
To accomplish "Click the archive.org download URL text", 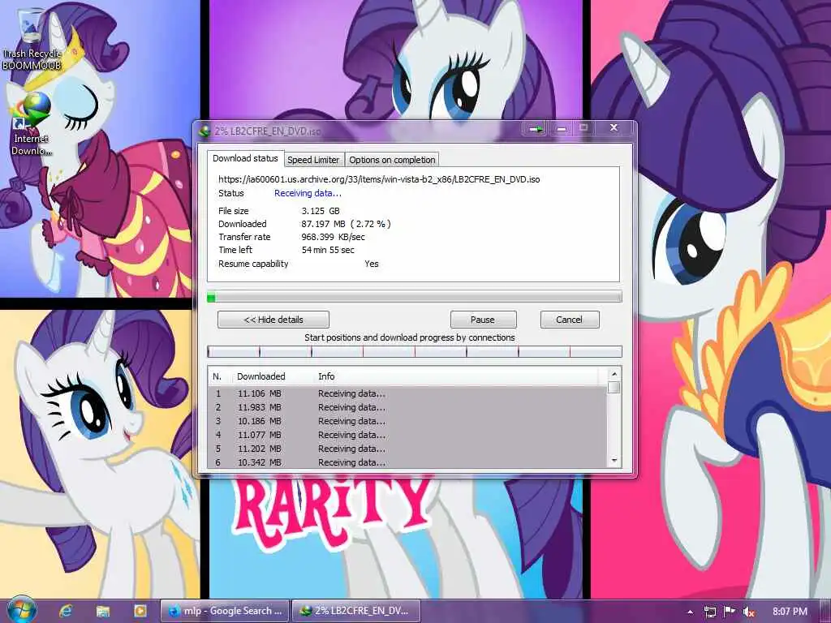I will point(379,179).
